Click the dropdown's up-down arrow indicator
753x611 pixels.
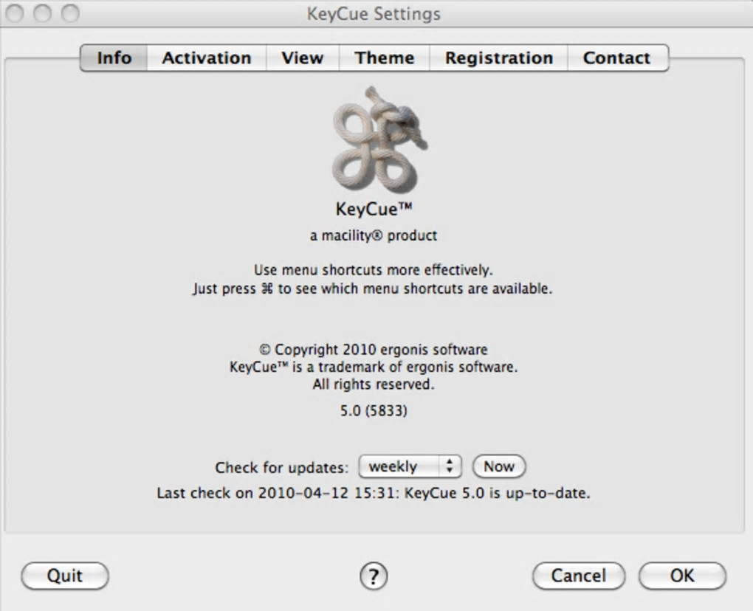pos(450,466)
